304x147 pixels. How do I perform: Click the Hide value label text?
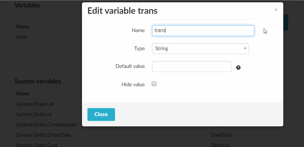click(133, 85)
